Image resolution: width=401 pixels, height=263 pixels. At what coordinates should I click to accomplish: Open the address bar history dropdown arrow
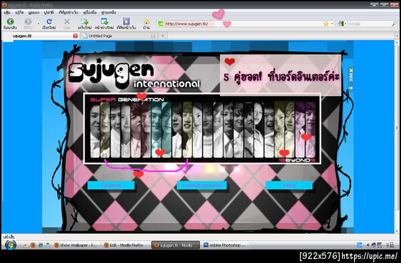332,24
